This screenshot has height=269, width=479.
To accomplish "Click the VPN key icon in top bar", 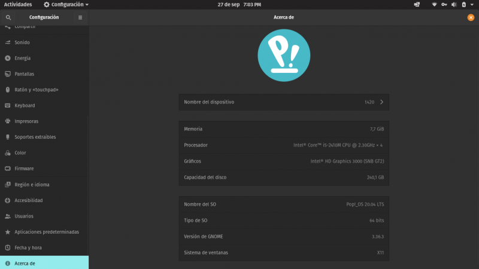I will pos(444,4).
